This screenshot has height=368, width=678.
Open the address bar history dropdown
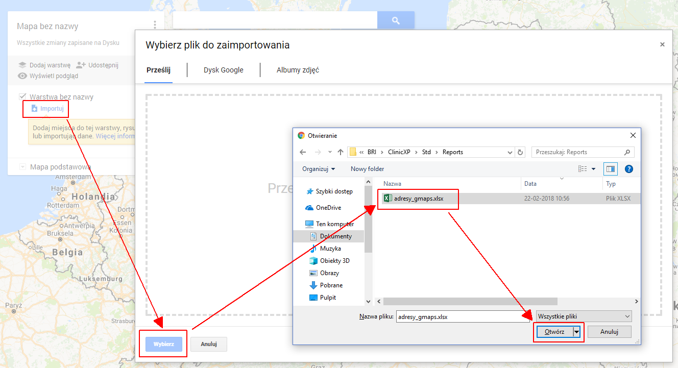pyautogui.click(x=510, y=152)
